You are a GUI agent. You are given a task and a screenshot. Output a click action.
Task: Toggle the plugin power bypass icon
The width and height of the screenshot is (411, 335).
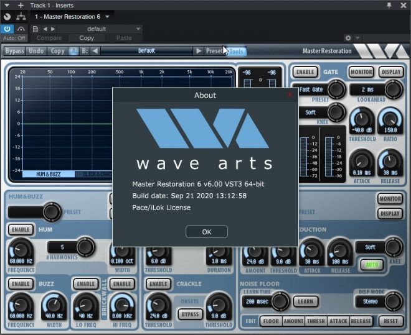pos(7,29)
